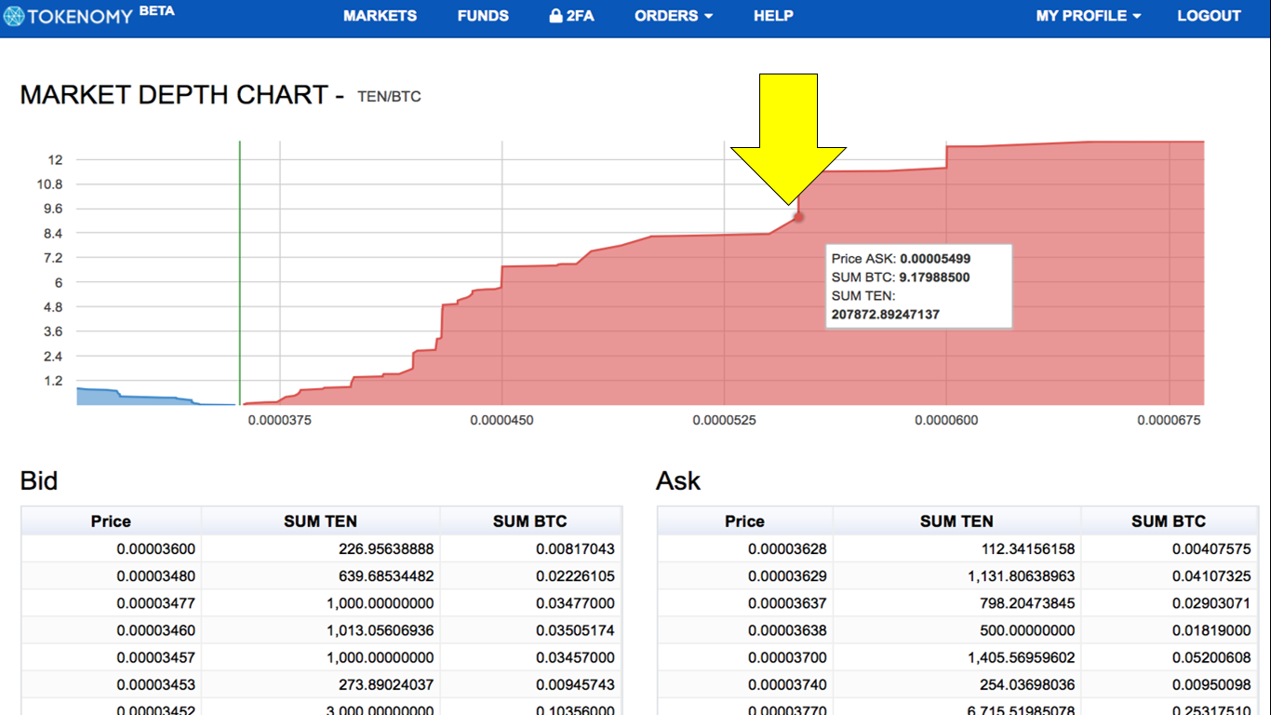1271x715 pixels.
Task: Click the red data point on the ask curve
Action: click(798, 217)
